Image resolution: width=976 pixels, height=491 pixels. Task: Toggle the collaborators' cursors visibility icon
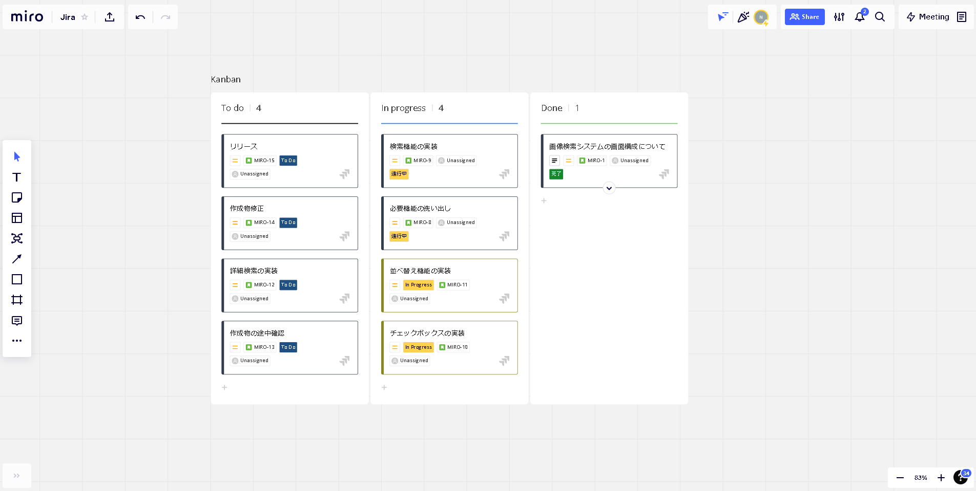[x=722, y=17]
